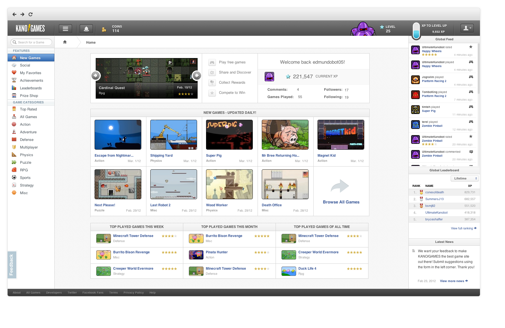Open Duck Life 4 from all-time list

[x=307, y=269]
